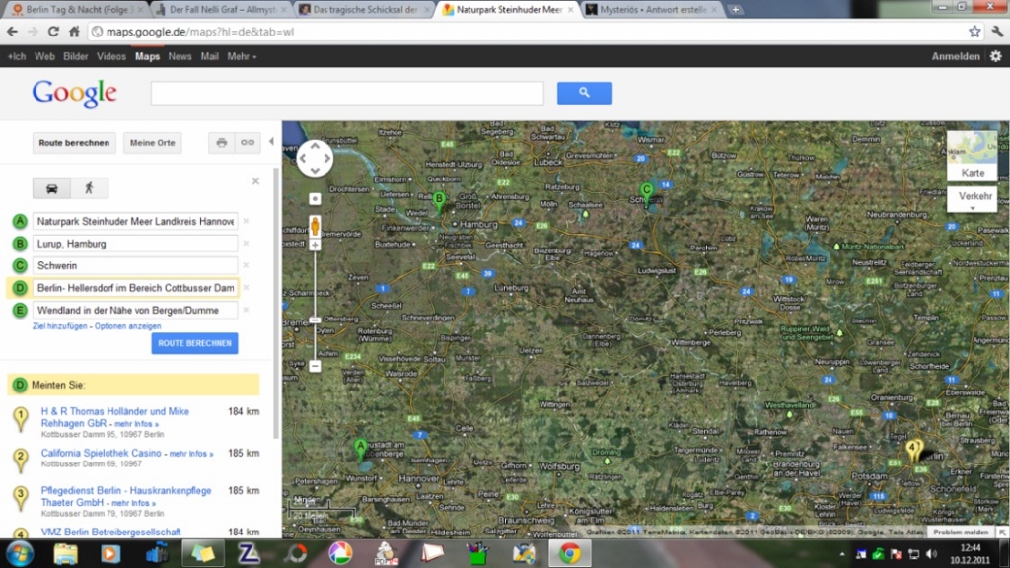Open Meine Orte
This screenshot has height=568, width=1010.
[153, 143]
